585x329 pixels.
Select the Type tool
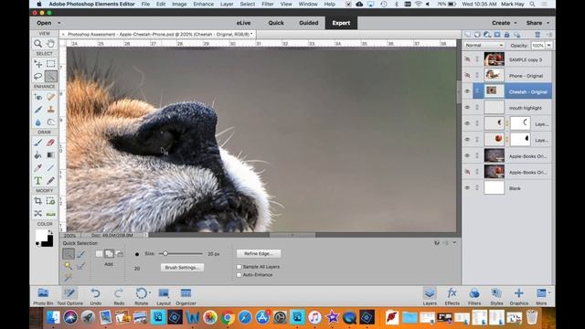pyautogui.click(x=38, y=181)
